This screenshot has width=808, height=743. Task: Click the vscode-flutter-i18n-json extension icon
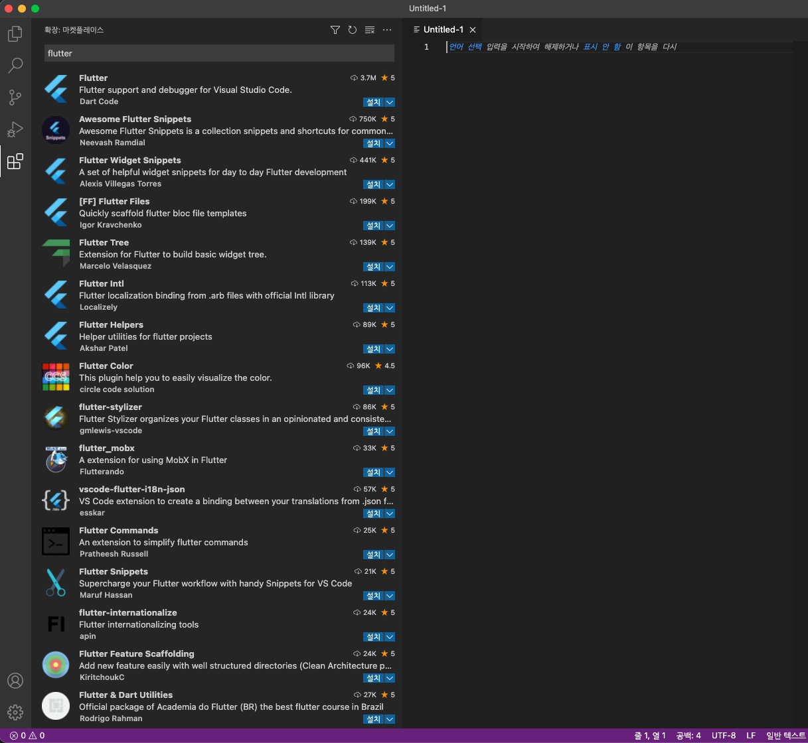[56, 500]
